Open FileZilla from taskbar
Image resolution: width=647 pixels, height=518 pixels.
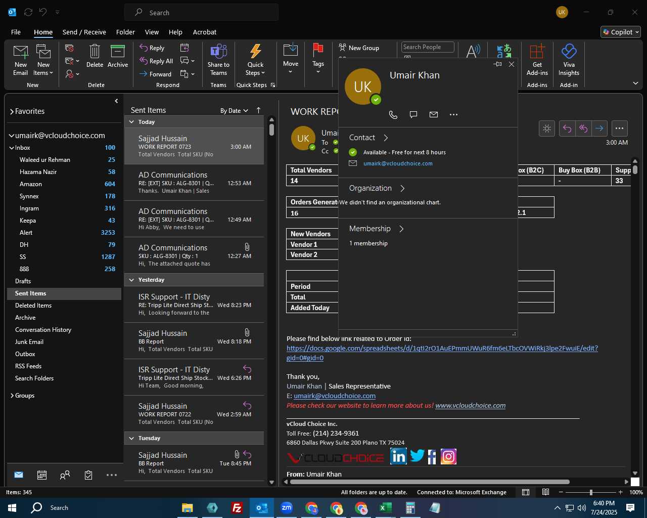(x=237, y=508)
